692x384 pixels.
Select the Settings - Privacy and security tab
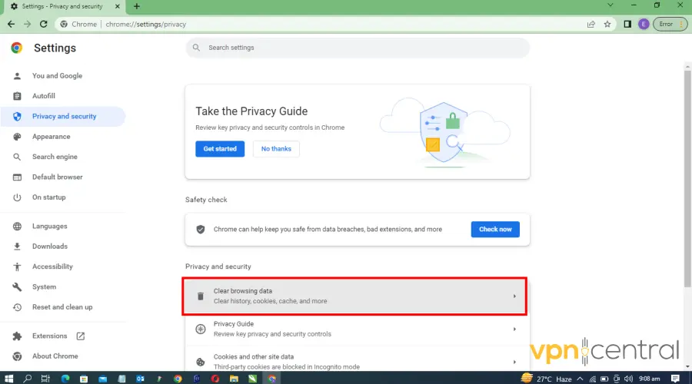(64, 6)
